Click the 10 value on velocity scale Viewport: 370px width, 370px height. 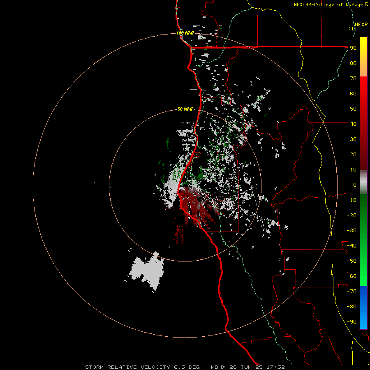click(353, 170)
